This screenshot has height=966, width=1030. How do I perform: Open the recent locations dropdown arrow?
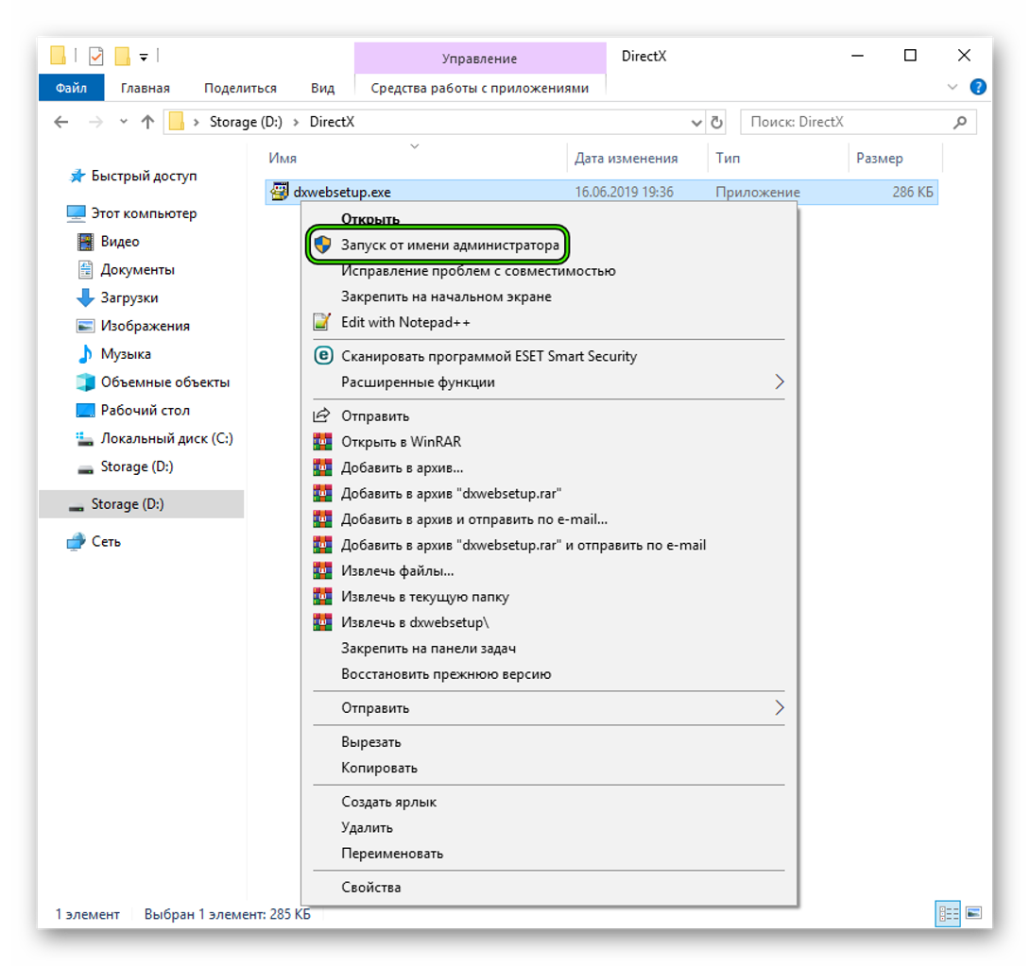(x=123, y=122)
